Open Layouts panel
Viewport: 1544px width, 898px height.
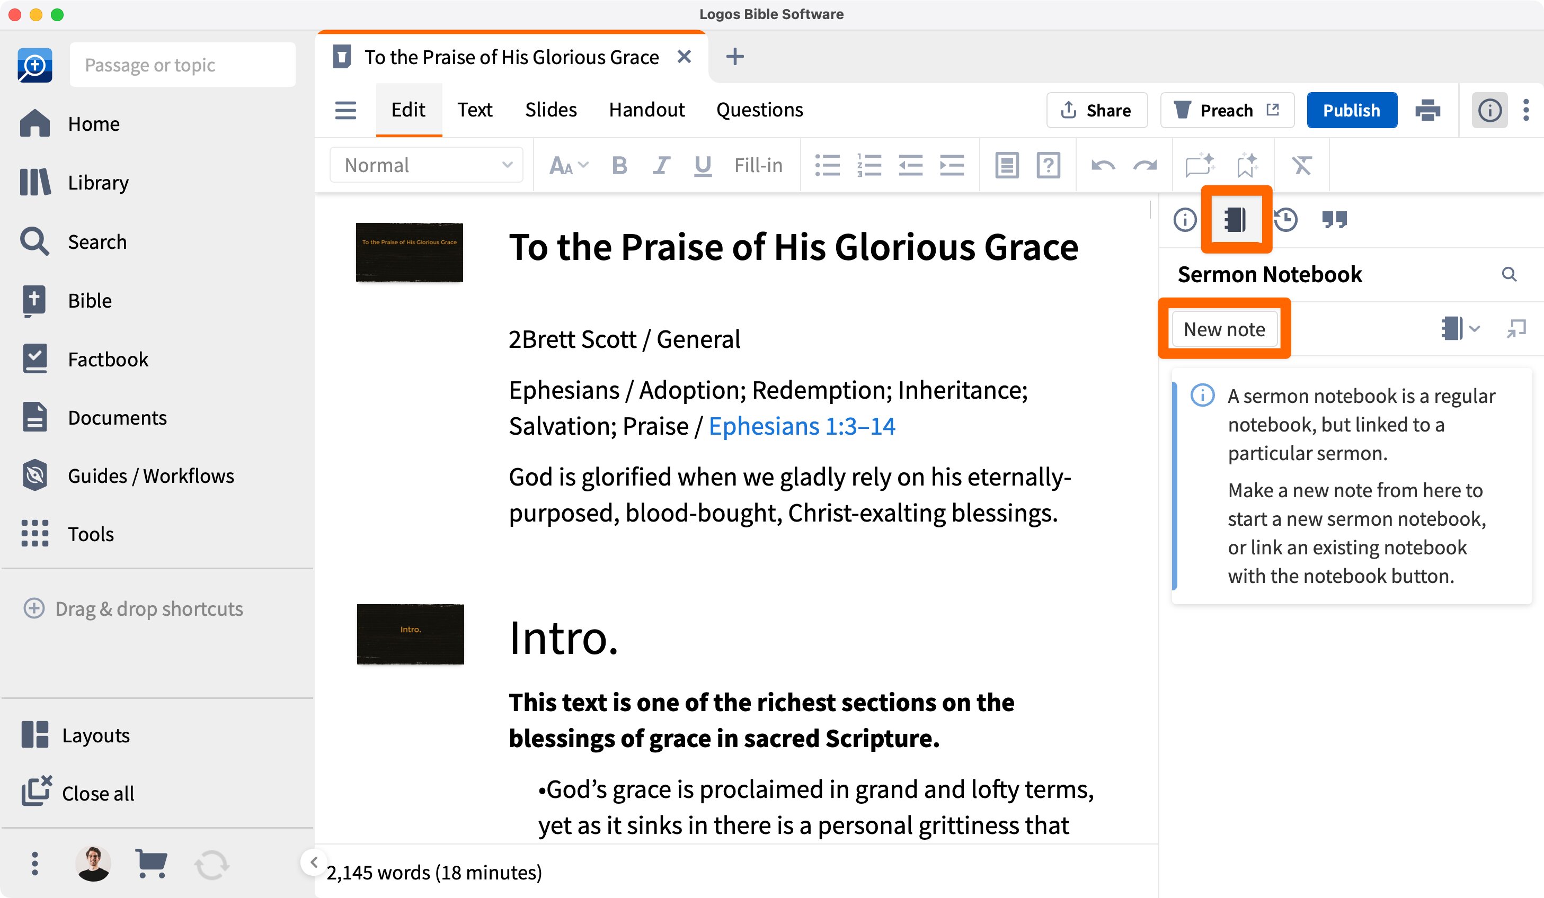75,734
